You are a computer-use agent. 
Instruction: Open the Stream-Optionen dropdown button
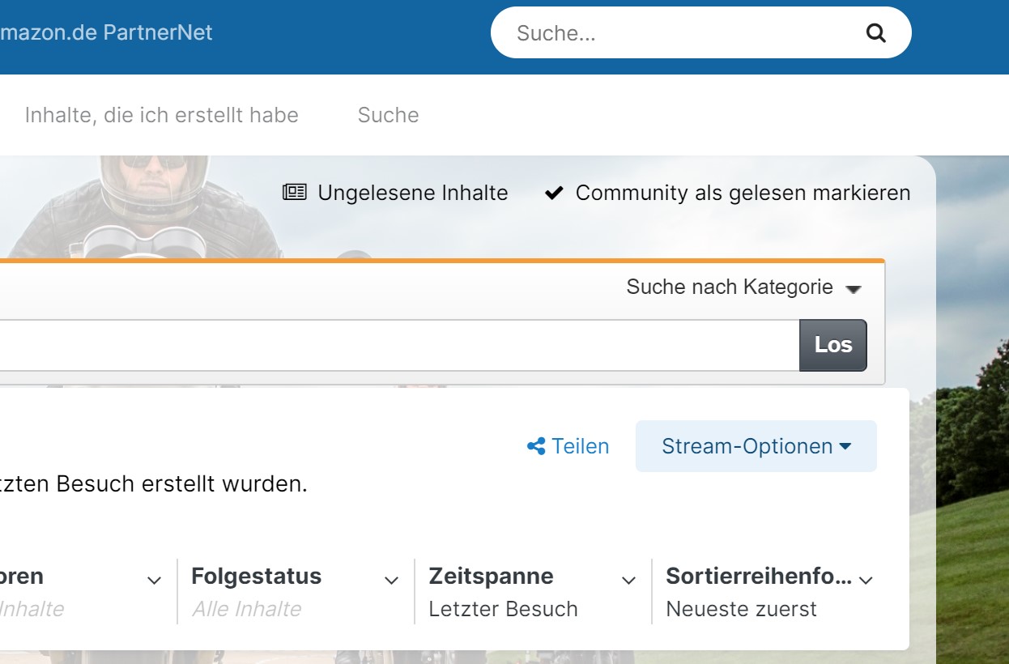click(x=756, y=446)
